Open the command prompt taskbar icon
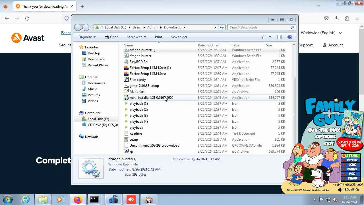The height and width of the screenshot is (205, 364). pos(94,200)
